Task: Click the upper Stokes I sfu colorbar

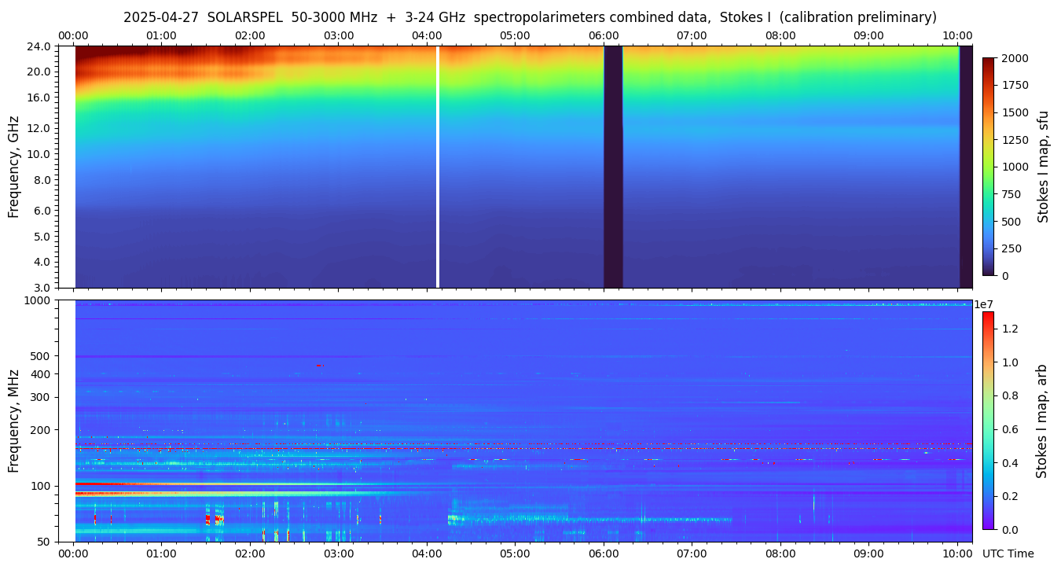Action: click(989, 166)
